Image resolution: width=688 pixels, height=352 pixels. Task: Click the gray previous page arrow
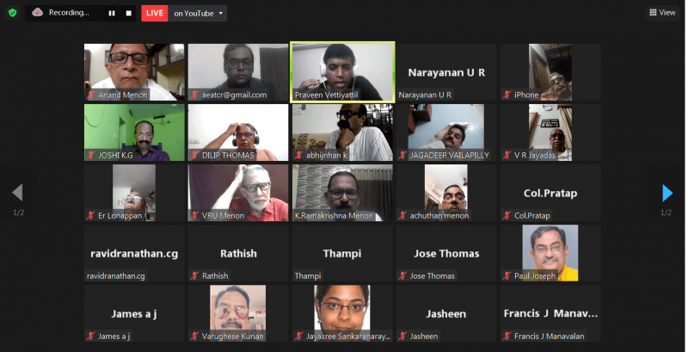(x=17, y=192)
